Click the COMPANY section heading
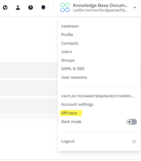 pyautogui.click(x=70, y=26)
